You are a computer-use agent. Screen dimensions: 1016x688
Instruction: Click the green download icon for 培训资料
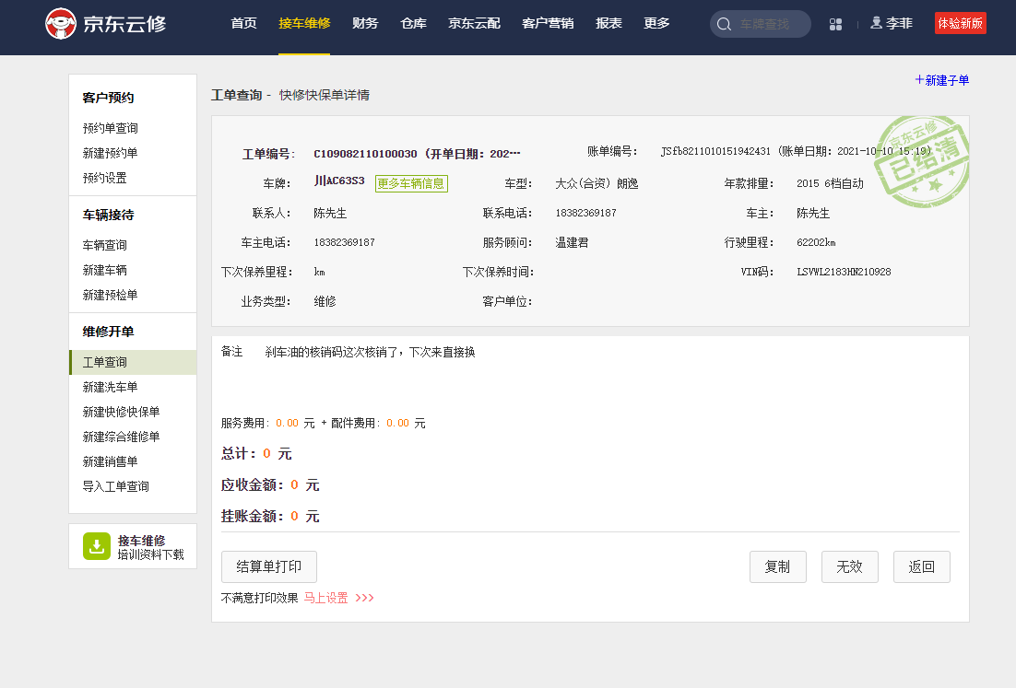97,546
